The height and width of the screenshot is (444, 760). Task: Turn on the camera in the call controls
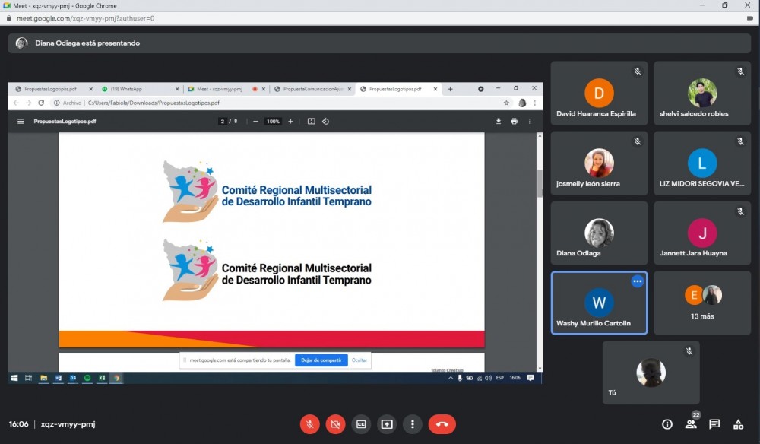tap(335, 424)
